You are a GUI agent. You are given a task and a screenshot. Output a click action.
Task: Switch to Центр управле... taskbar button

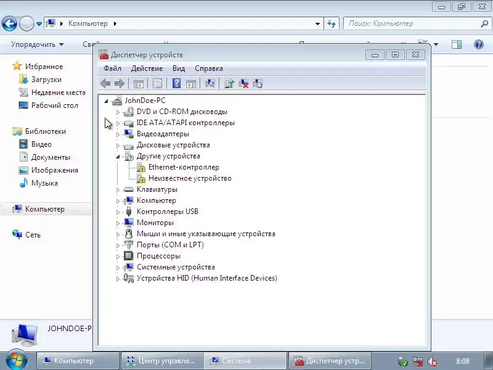coord(162,361)
